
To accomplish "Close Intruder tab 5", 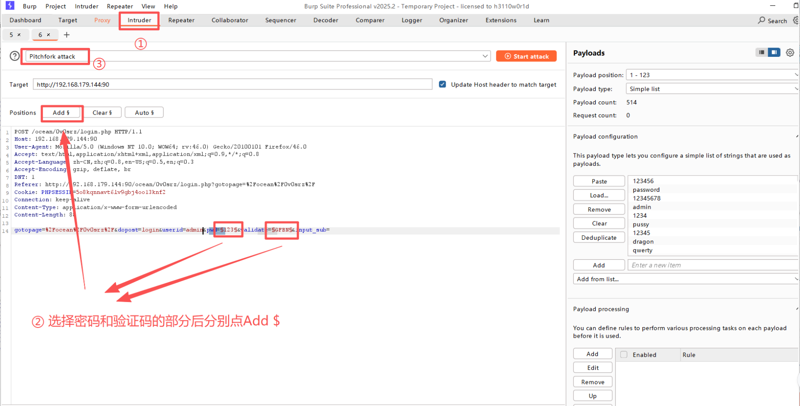I will click(x=19, y=35).
